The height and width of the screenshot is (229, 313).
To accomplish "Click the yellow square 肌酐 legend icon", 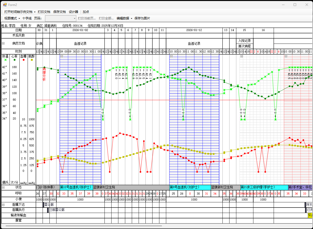I will tap(32, 60).
